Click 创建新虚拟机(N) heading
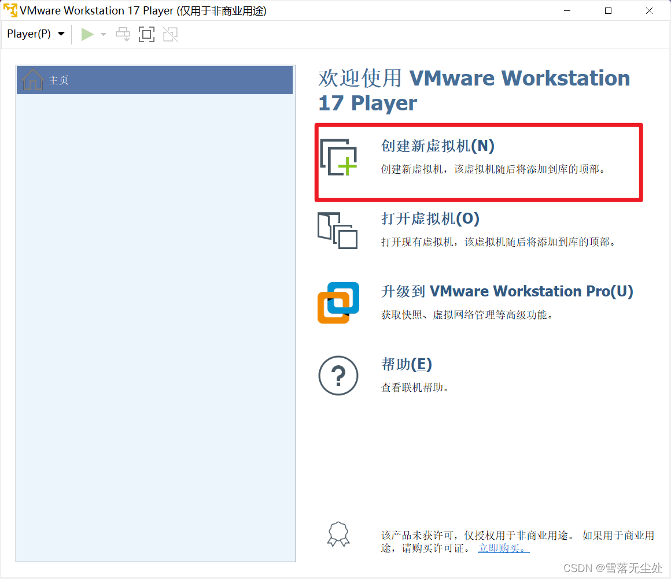671x579 pixels. pyautogui.click(x=438, y=146)
